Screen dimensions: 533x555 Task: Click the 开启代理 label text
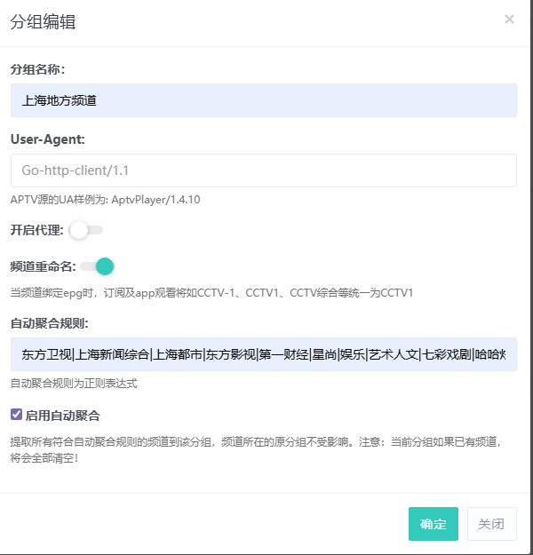coord(36,231)
